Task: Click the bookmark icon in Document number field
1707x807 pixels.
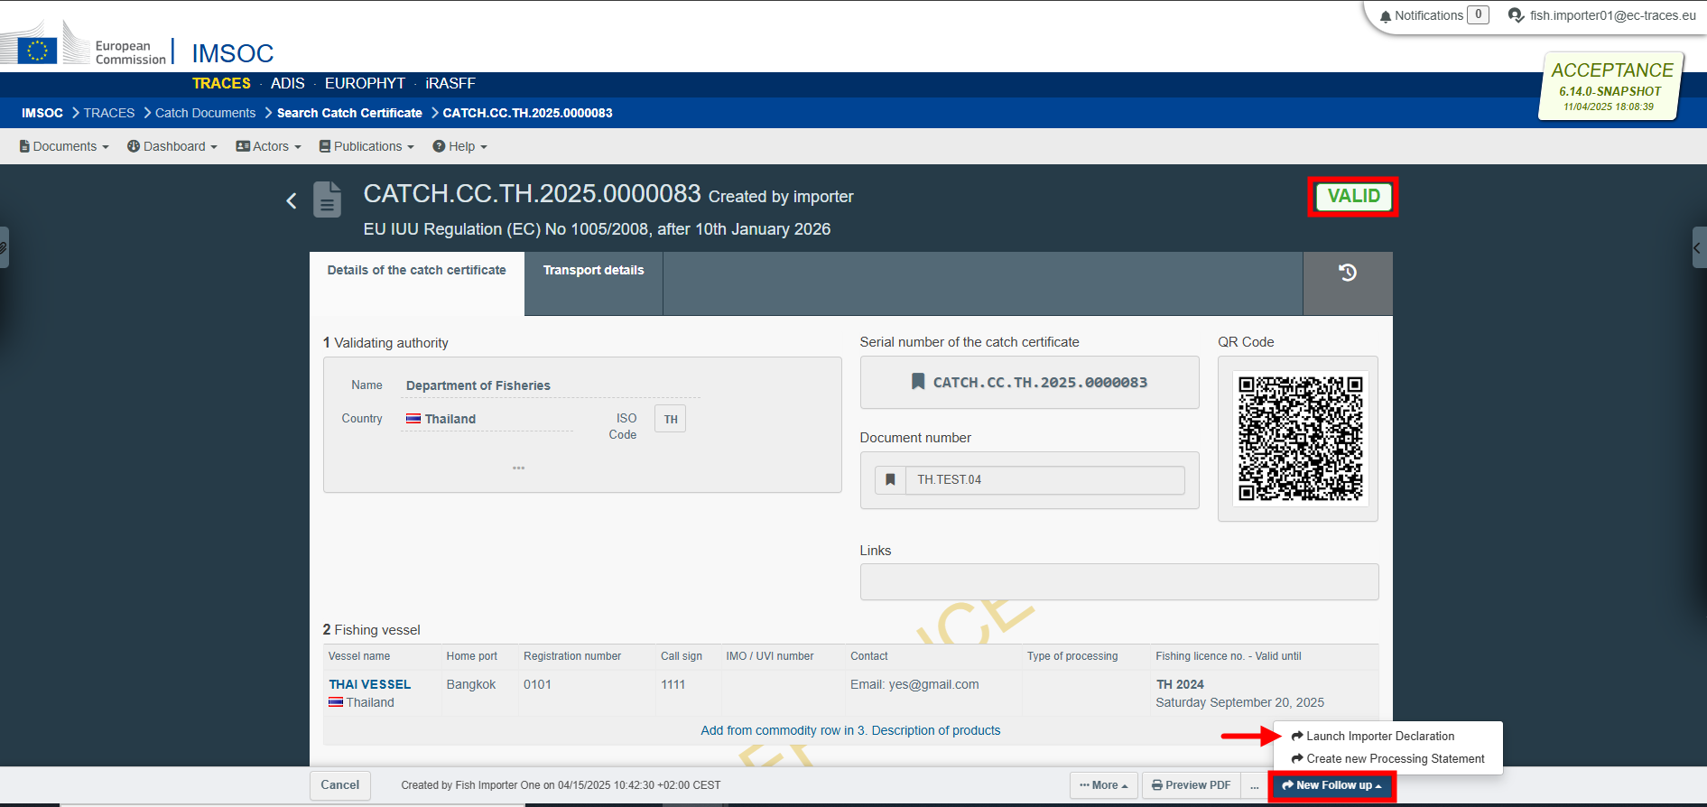Action: pos(890,480)
